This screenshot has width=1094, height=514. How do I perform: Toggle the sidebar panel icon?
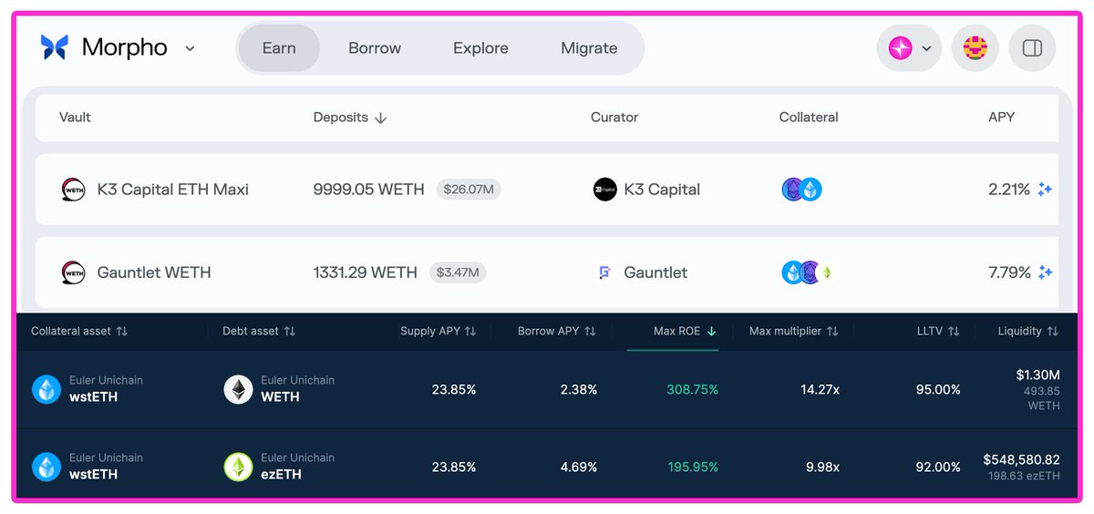(x=1032, y=48)
